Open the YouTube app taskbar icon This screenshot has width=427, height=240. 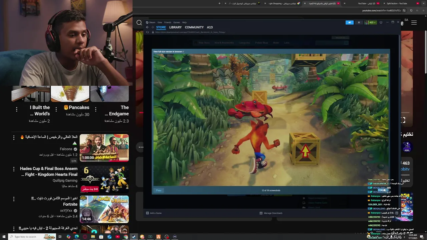[117, 237]
